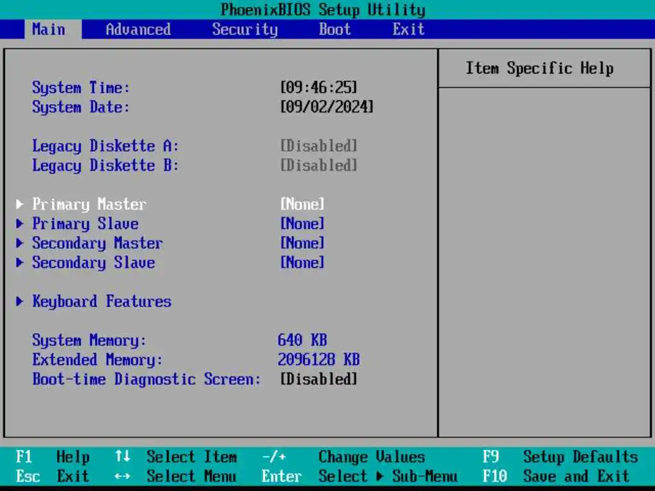Viewport: 655px width, 491px height.
Task: Select Secondary Slave [None] value
Action: pos(302,263)
